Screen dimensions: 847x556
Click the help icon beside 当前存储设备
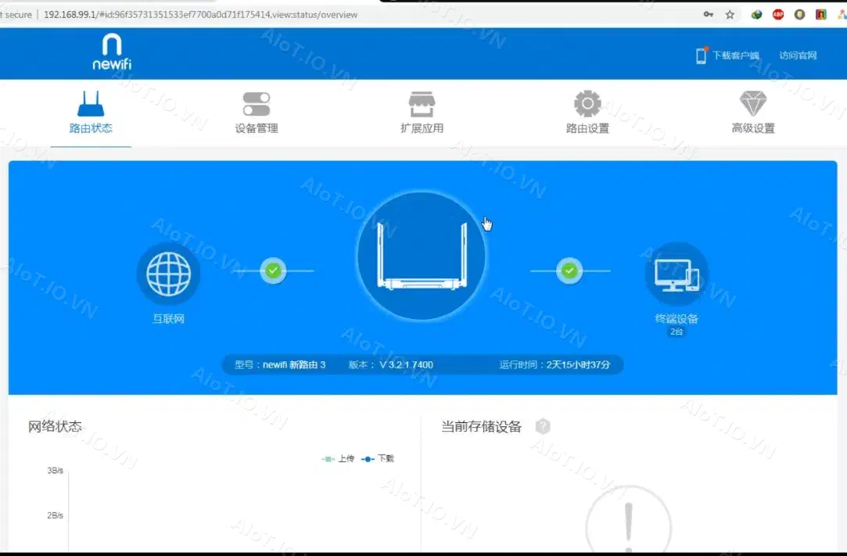[543, 426]
